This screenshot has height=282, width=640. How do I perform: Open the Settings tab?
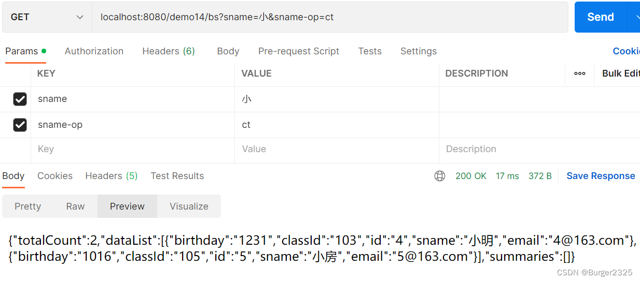tap(419, 51)
